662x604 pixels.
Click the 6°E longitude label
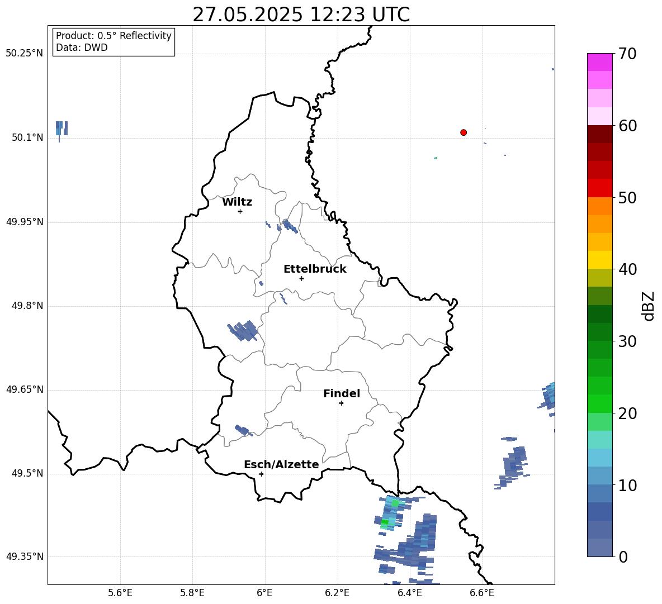(x=264, y=593)
